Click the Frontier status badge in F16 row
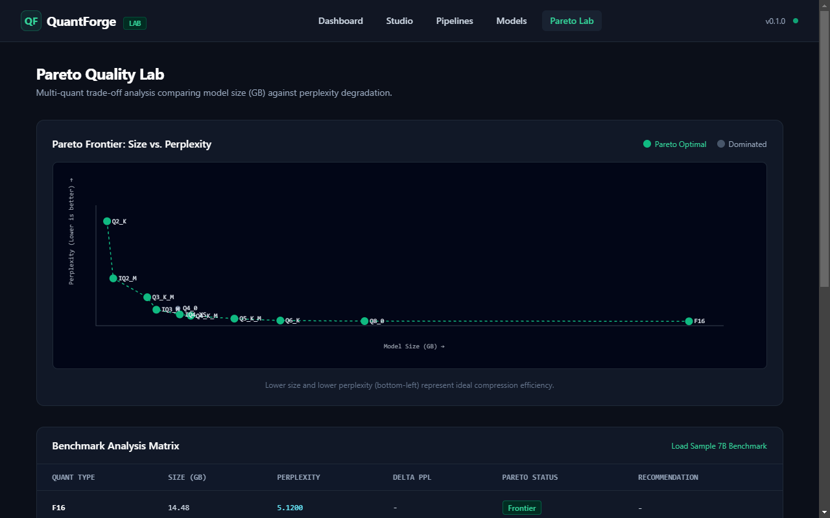This screenshot has height=518, width=830. pos(522,508)
